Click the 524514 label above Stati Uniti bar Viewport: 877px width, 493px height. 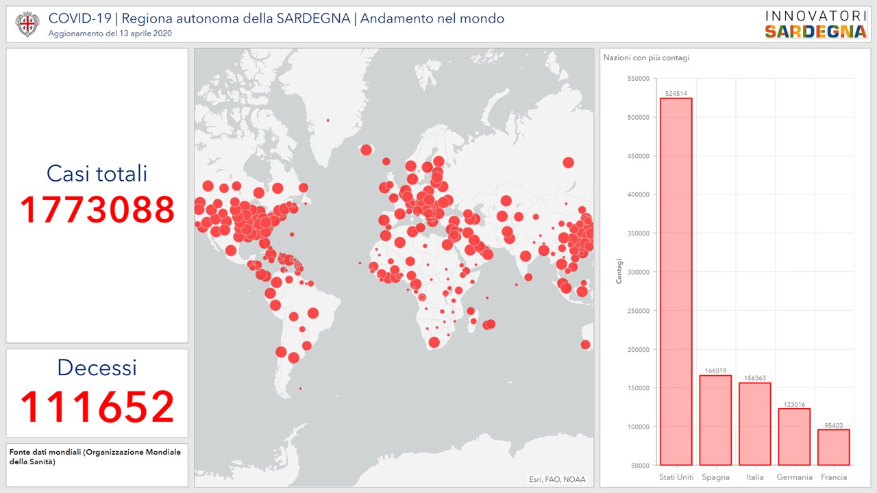coord(676,94)
